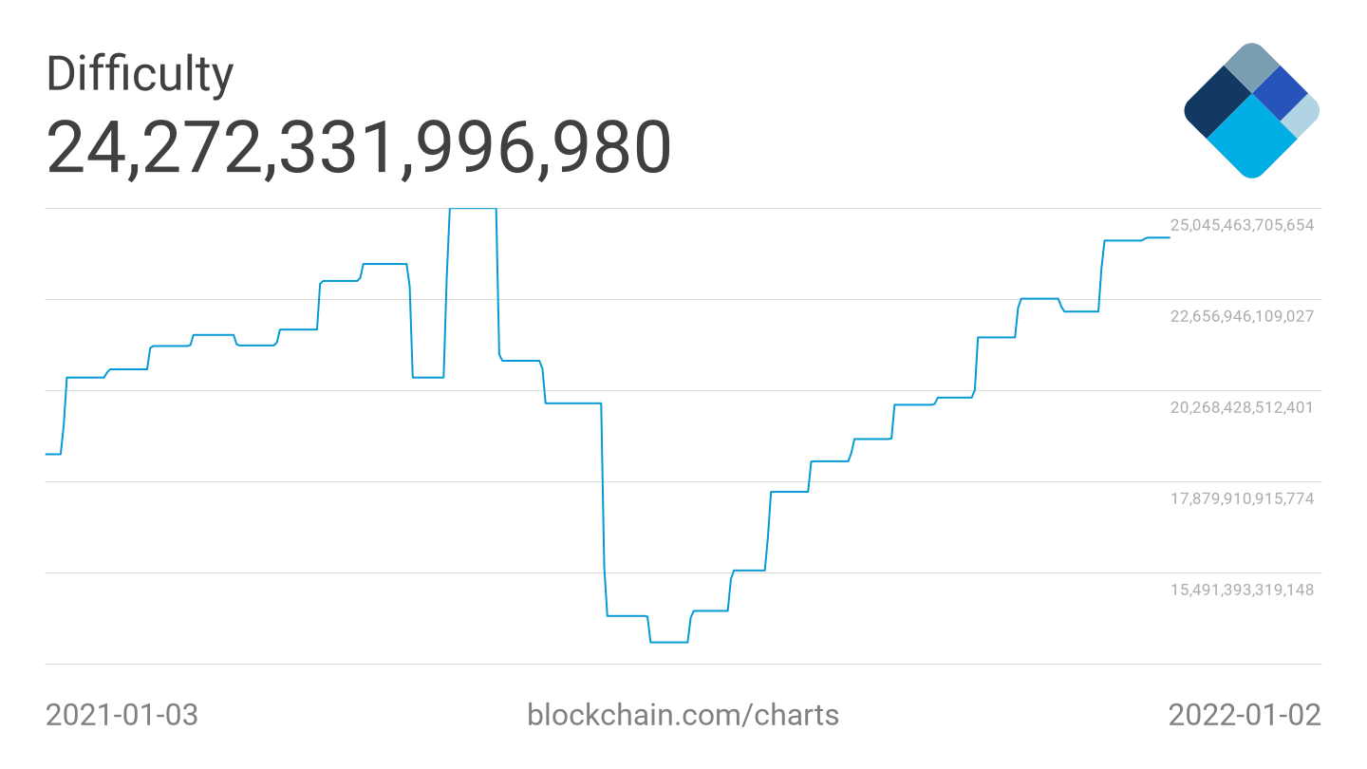Screen dimensions: 1367x769
Task: Click the rightmost end of the chart line
Action: pyautogui.click(x=1169, y=237)
